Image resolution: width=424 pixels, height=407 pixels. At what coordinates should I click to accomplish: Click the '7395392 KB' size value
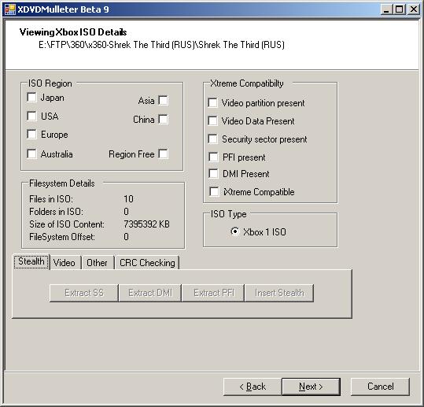pos(146,224)
